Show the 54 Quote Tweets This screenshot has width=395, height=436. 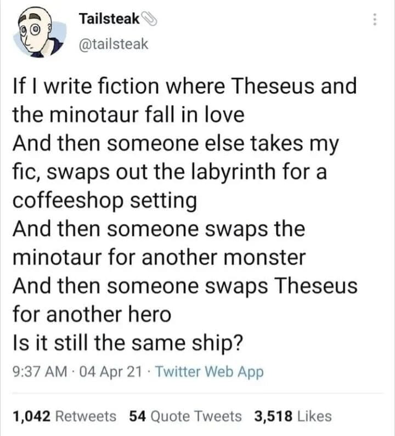click(x=185, y=416)
